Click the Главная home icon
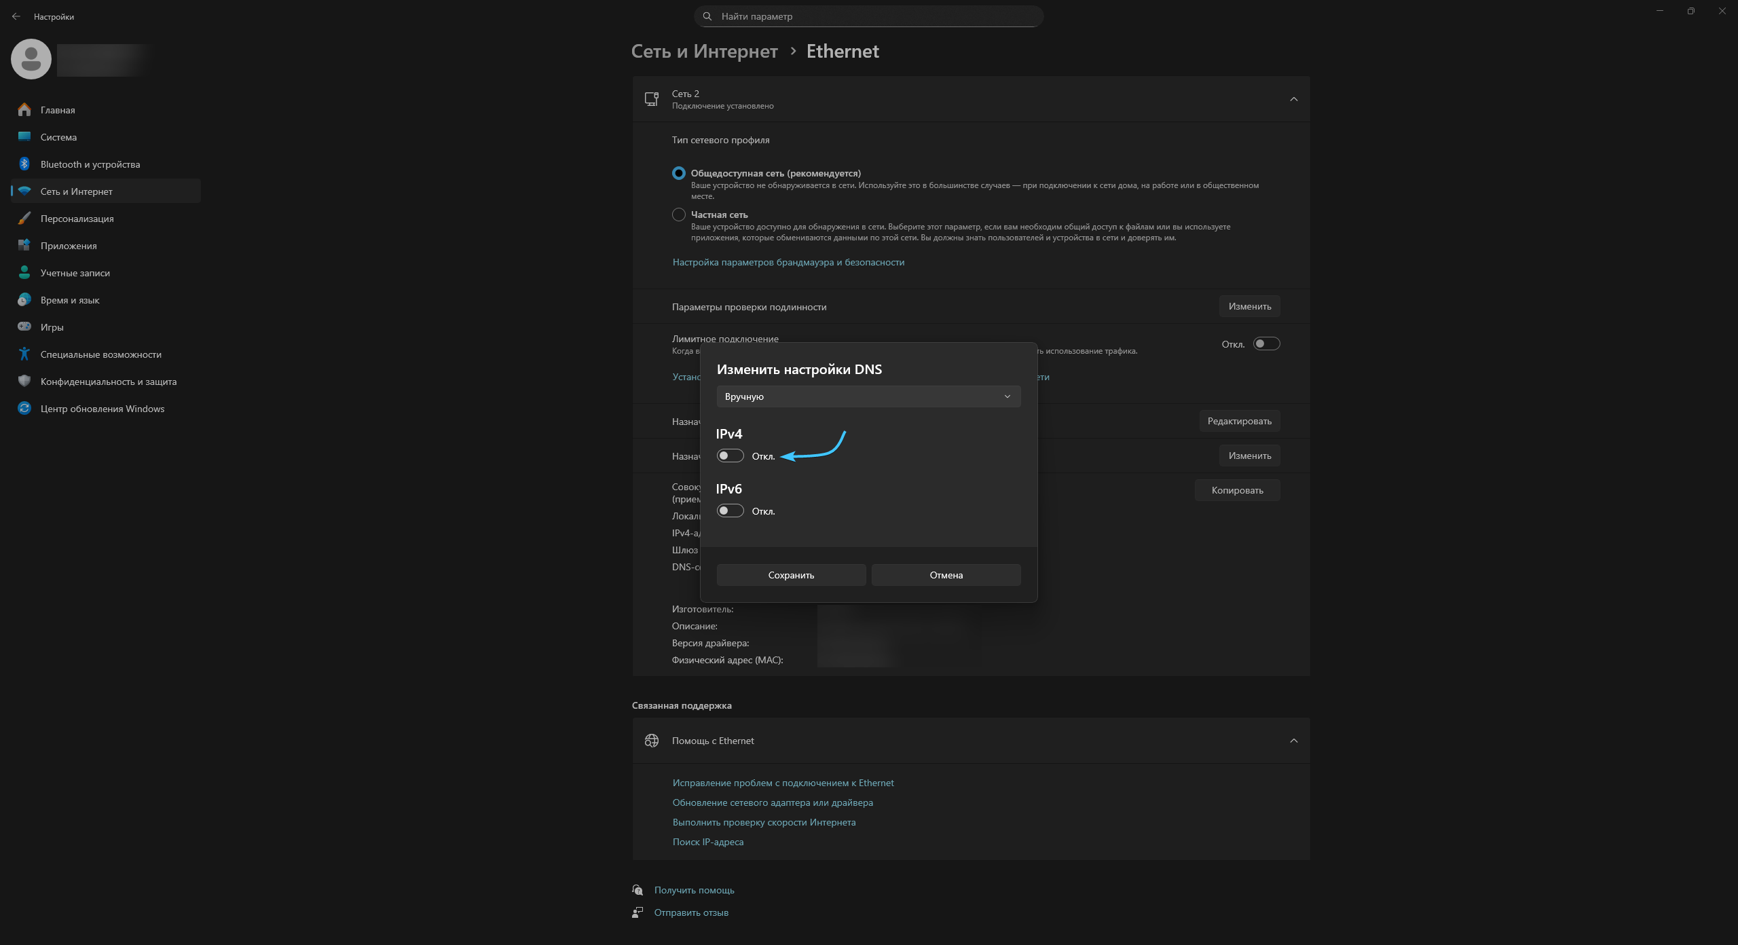This screenshot has height=945, width=1738. 24,109
